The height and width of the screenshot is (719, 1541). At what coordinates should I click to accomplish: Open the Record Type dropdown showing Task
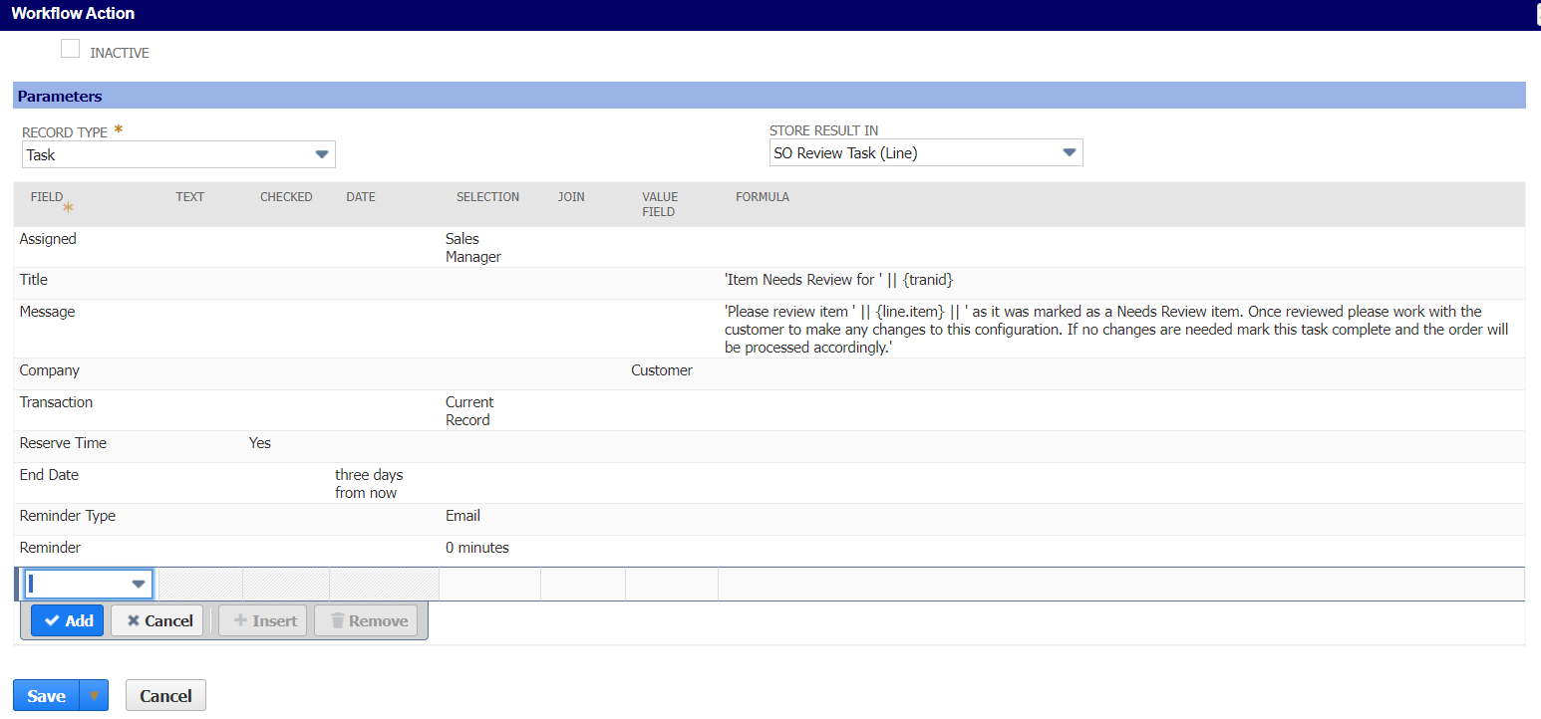178,154
